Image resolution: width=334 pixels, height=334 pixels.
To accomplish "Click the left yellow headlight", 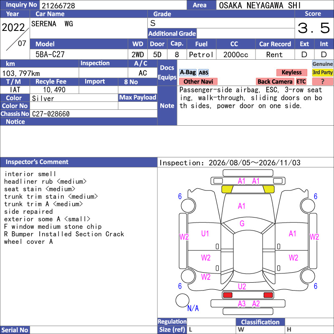I will tap(227, 190).
